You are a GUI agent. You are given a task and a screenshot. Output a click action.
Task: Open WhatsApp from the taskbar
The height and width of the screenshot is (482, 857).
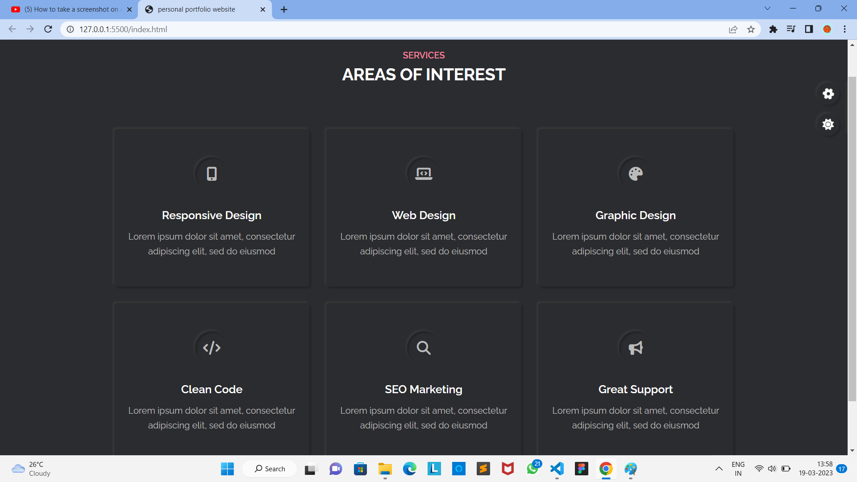[x=533, y=469]
